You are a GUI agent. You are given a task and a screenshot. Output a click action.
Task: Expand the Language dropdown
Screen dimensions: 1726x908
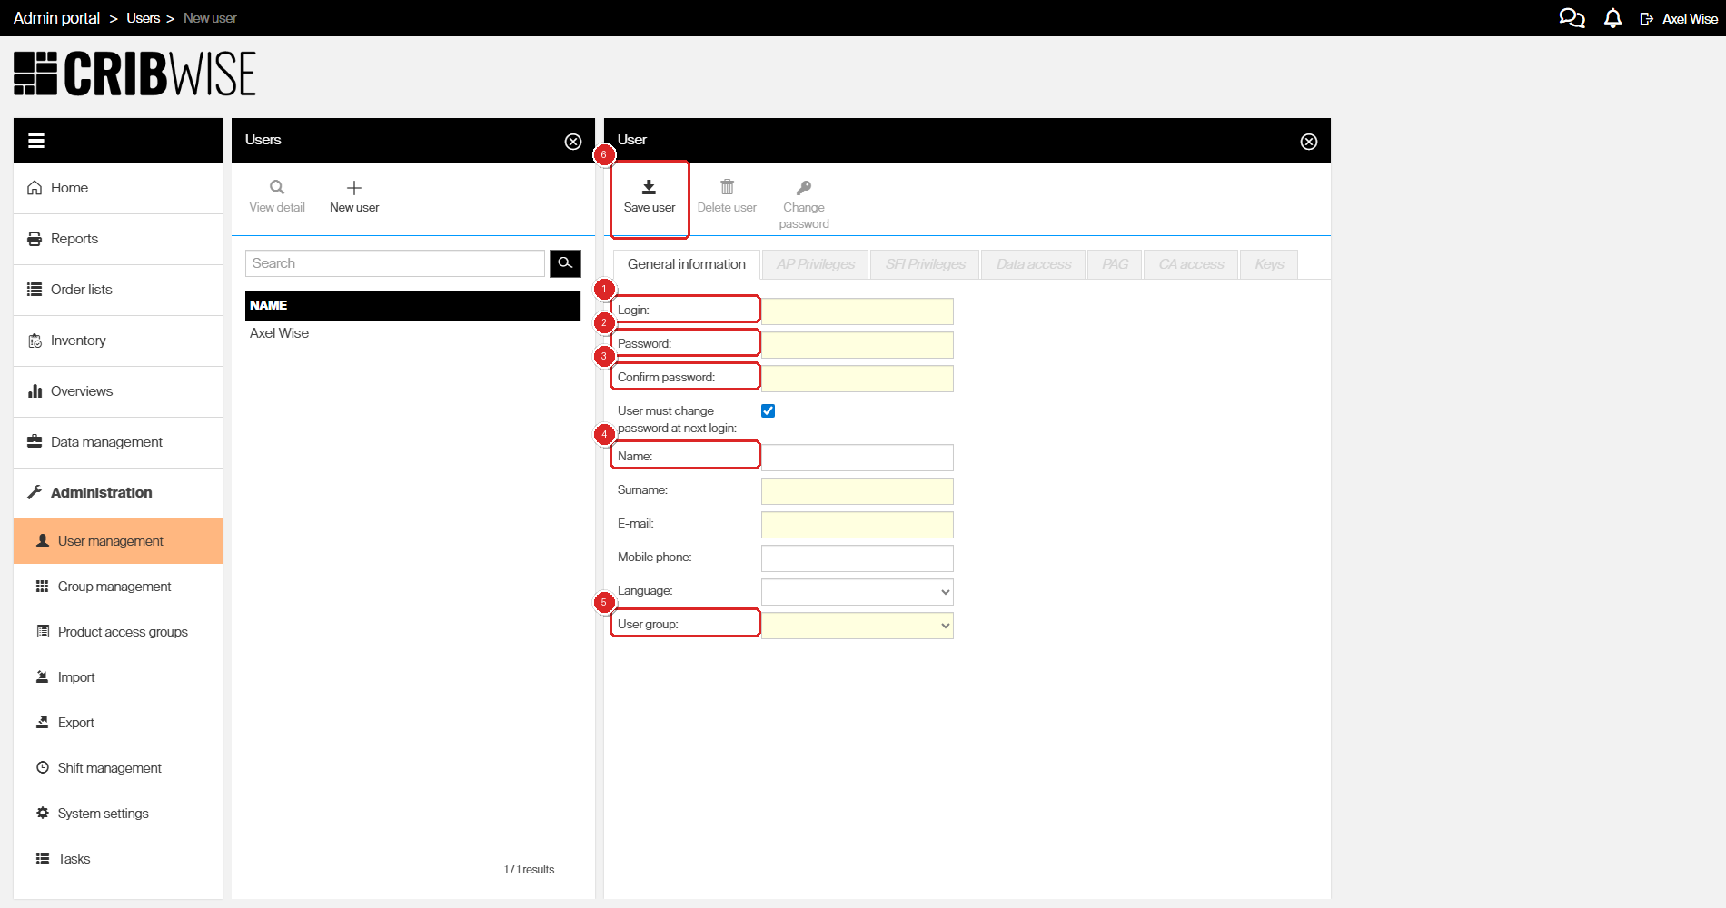tap(857, 592)
